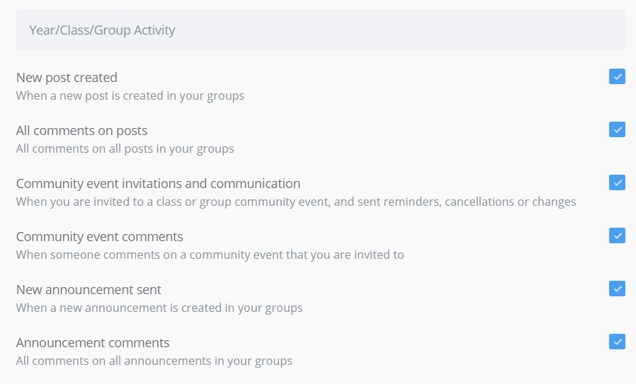Select the Announcement comments label
636x384 pixels.
[93, 343]
